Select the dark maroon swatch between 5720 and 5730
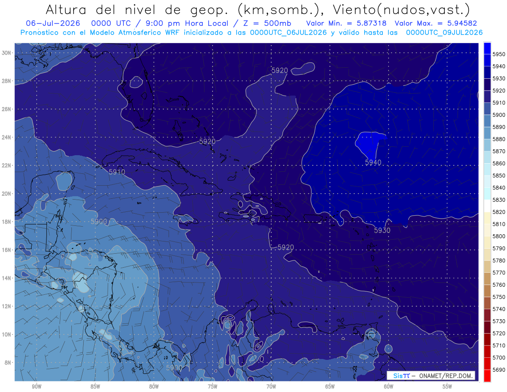The image size is (507, 392). pos(487,327)
